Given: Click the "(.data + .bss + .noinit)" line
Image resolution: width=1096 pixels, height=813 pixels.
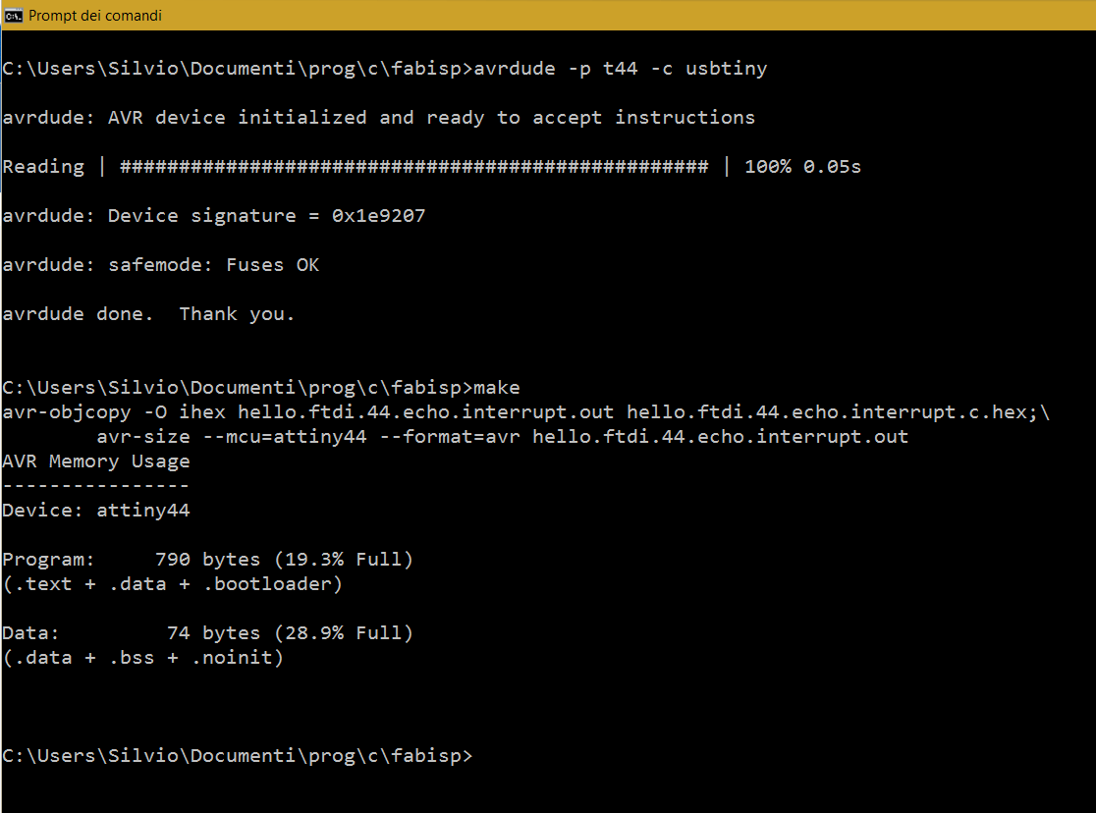Looking at the screenshot, I should (143, 657).
